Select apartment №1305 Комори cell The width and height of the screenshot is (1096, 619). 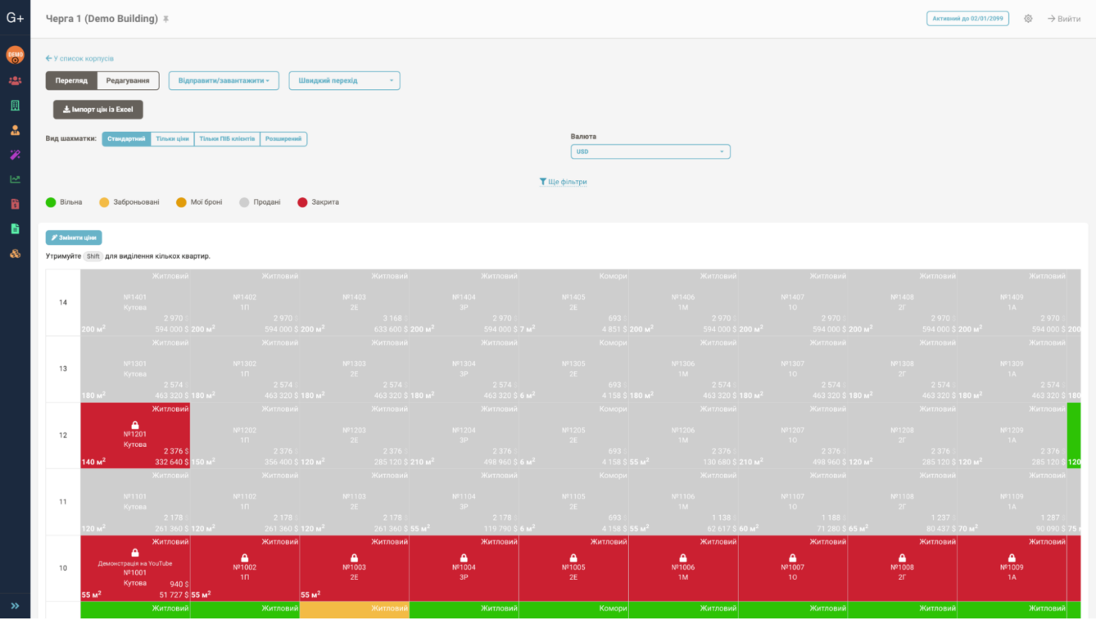click(x=573, y=368)
